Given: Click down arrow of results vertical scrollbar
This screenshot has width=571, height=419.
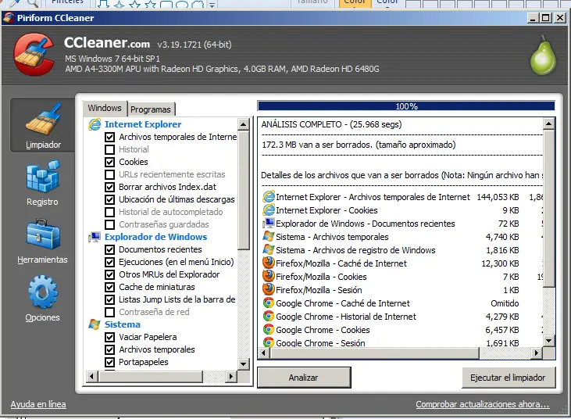Looking at the screenshot, I should (549, 341).
